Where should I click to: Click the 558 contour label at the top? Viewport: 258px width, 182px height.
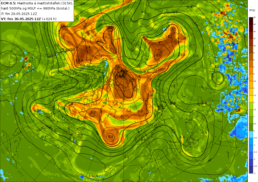83,4
